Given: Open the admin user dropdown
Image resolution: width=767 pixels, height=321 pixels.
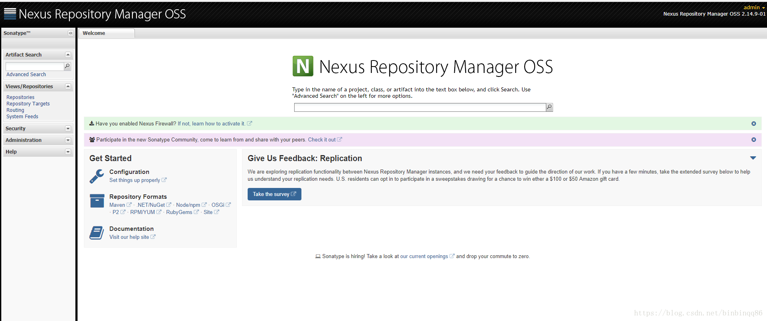Looking at the screenshot, I should pyautogui.click(x=754, y=8).
